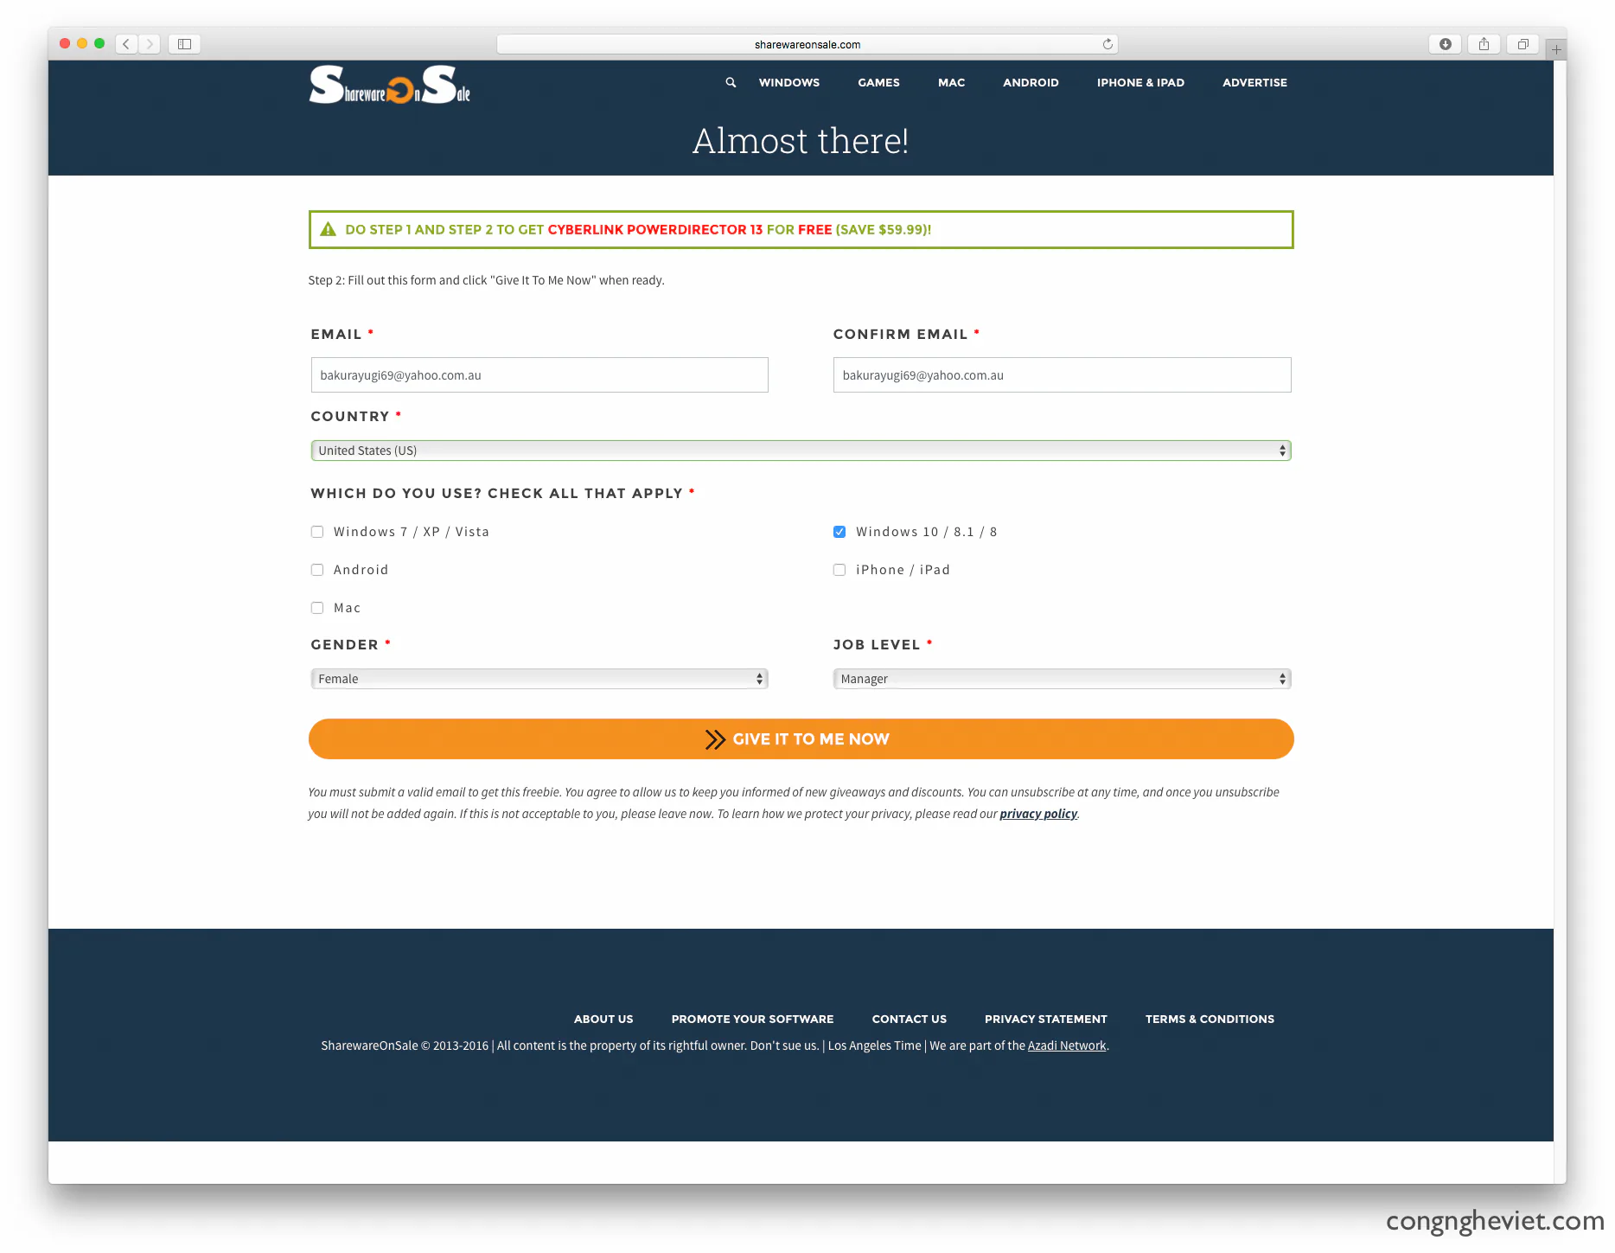Check the Android checkbox
This screenshot has height=1253, width=1615.
point(317,570)
